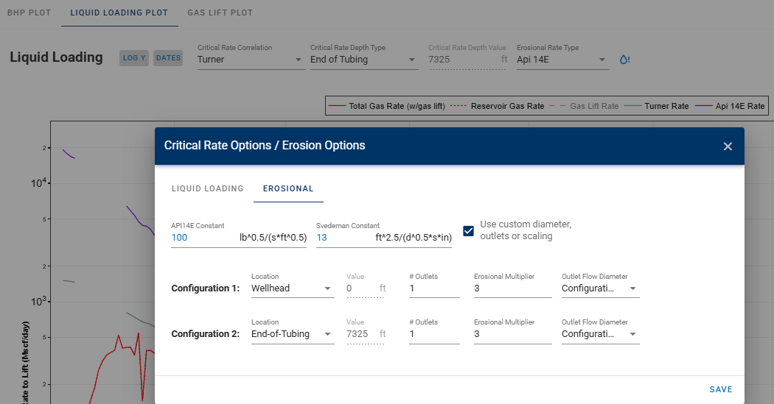Click the water droplet options icon
The height and width of the screenshot is (404, 774).
pyautogui.click(x=624, y=60)
